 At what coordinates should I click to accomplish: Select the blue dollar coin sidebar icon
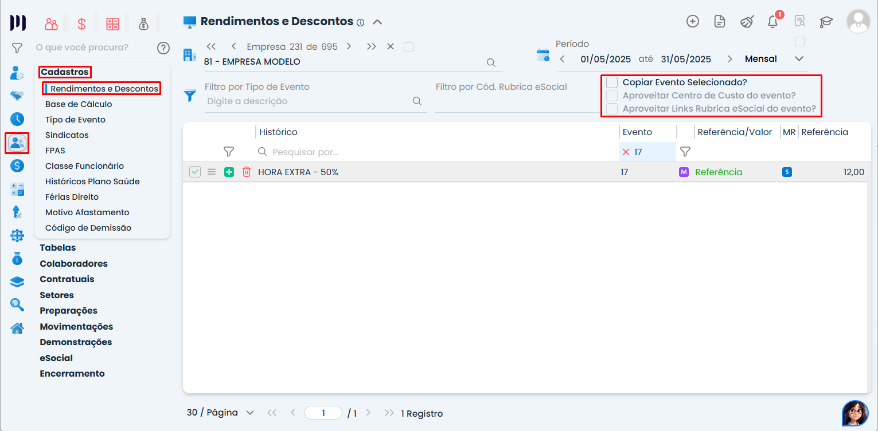17,166
